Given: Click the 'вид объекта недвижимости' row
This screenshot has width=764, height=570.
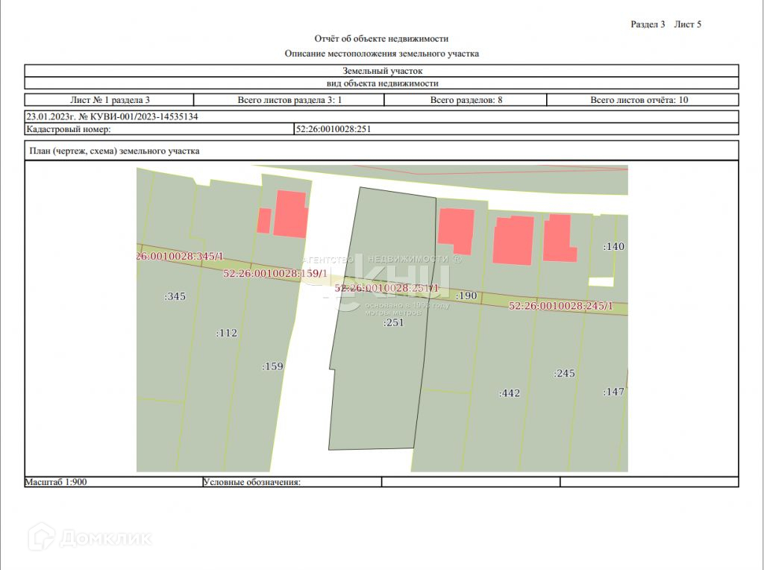Looking at the screenshot, I should [x=381, y=84].
